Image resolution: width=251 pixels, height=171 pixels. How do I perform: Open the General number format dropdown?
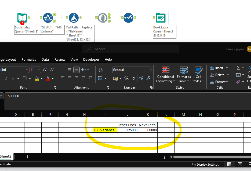[132, 70]
